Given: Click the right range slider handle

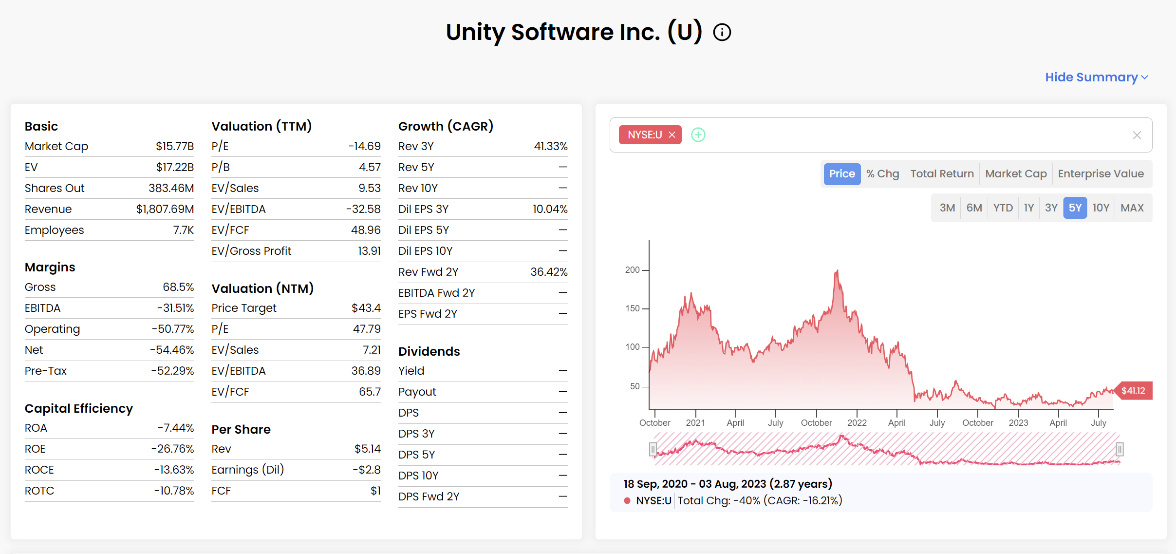Looking at the screenshot, I should [x=1120, y=449].
